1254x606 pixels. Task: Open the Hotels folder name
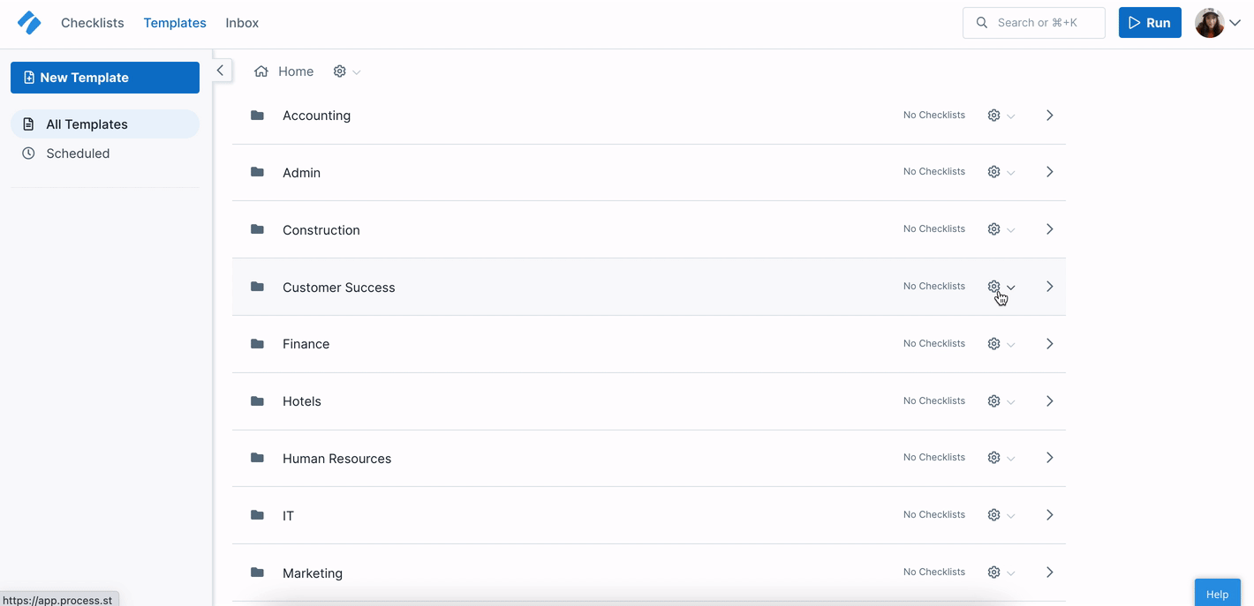(x=302, y=401)
